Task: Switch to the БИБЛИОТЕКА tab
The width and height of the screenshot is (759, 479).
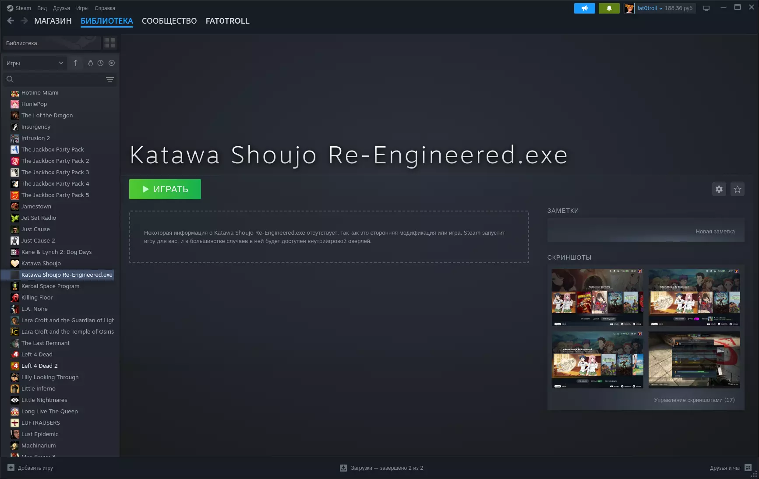Action: pyautogui.click(x=107, y=21)
